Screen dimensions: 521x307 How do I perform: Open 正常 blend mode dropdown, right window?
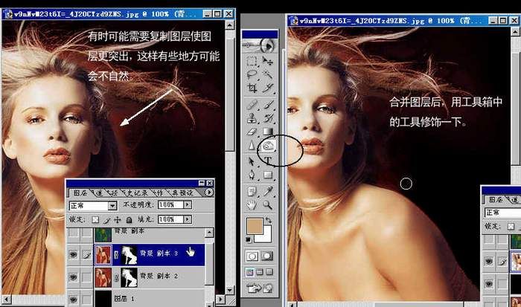[x=502, y=213]
